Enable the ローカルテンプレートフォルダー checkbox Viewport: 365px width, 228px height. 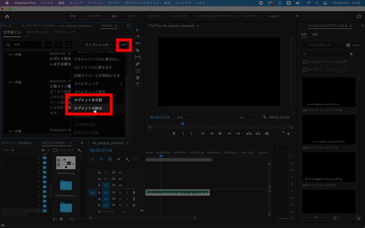coord(305,62)
